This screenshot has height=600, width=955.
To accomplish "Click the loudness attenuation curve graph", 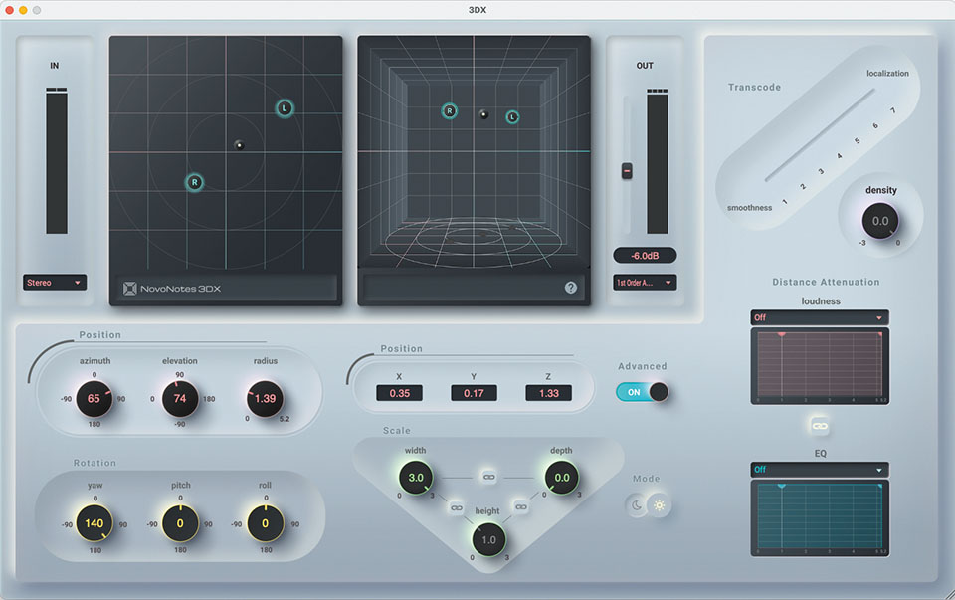I will coord(820,366).
